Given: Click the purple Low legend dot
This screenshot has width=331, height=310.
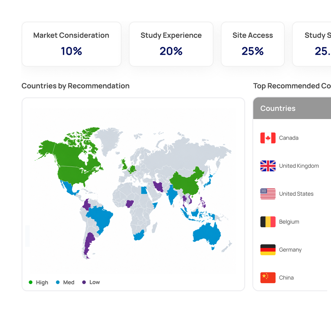Looking at the screenshot, I should (x=84, y=282).
